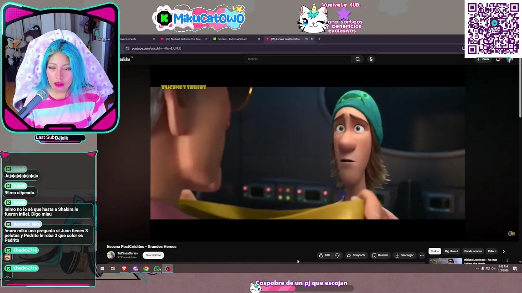Open more actions ellipsis below the video
Image resolution: width=522 pixels, height=293 pixels.
422,255
